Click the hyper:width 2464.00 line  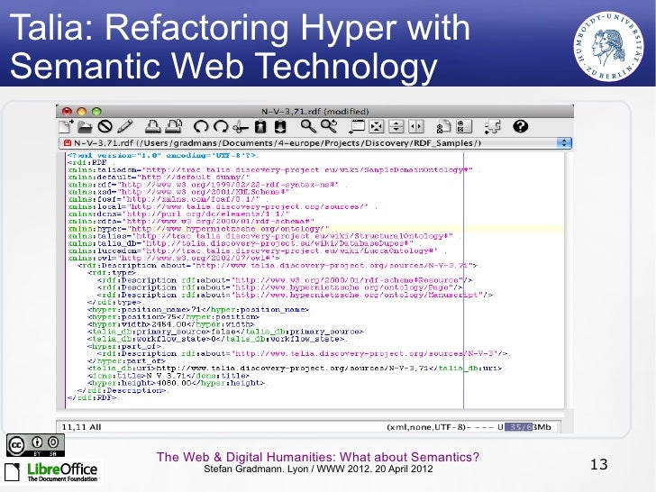(170, 324)
